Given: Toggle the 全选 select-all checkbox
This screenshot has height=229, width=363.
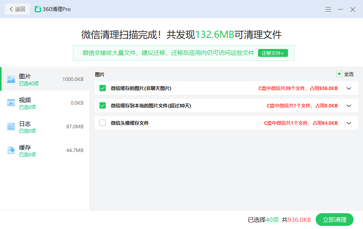Looking at the screenshot, I should 339,74.
